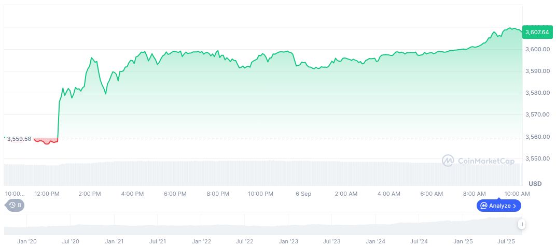Click the USD currency label
This screenshot has width=556, height=247.
(x=535, y=184)
